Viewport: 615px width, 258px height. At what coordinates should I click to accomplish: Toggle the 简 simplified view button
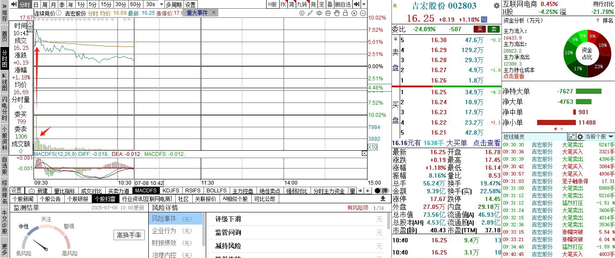291,4
